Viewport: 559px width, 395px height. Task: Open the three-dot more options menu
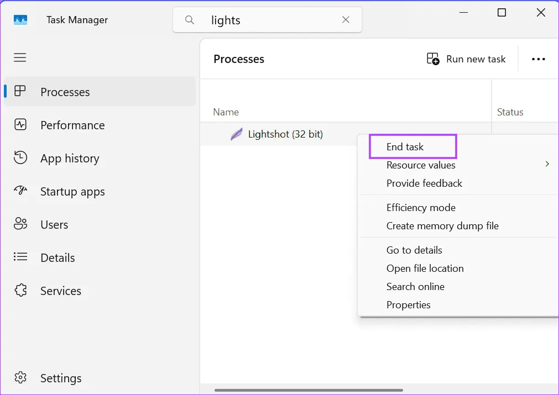(538, 59)
